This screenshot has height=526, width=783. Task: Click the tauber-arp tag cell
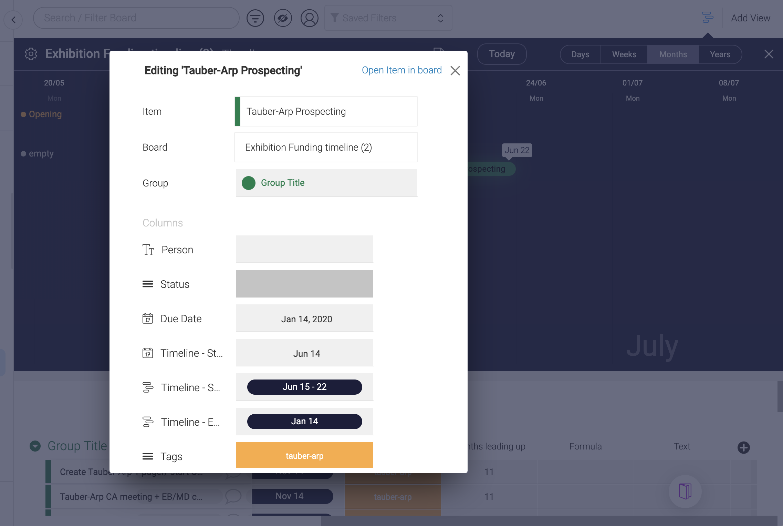click(x=304, y=455)
